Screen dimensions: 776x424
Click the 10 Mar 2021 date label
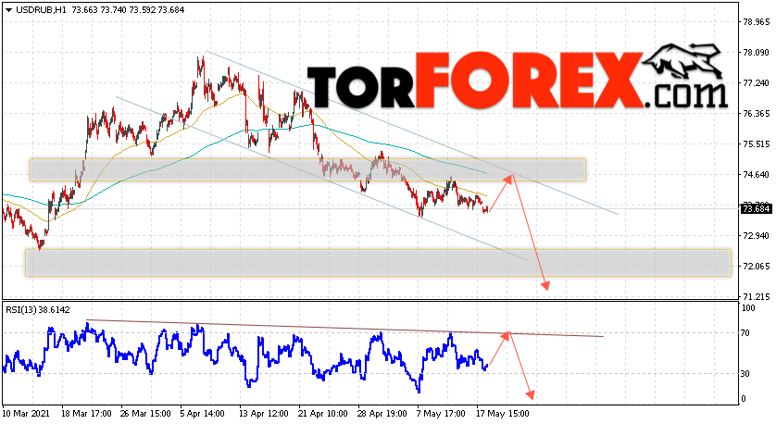tap(28, 414)
